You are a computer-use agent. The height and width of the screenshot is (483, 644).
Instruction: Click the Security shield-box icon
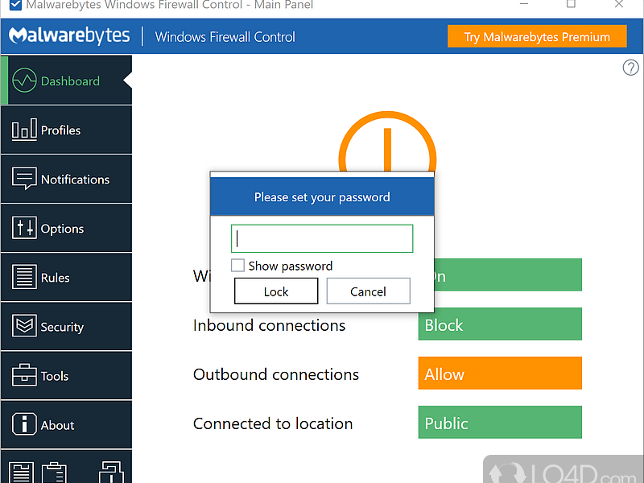click(24, 326)
